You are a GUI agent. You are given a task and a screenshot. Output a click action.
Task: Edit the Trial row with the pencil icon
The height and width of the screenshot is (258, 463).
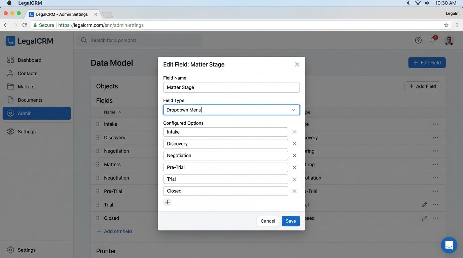(424, 205)
